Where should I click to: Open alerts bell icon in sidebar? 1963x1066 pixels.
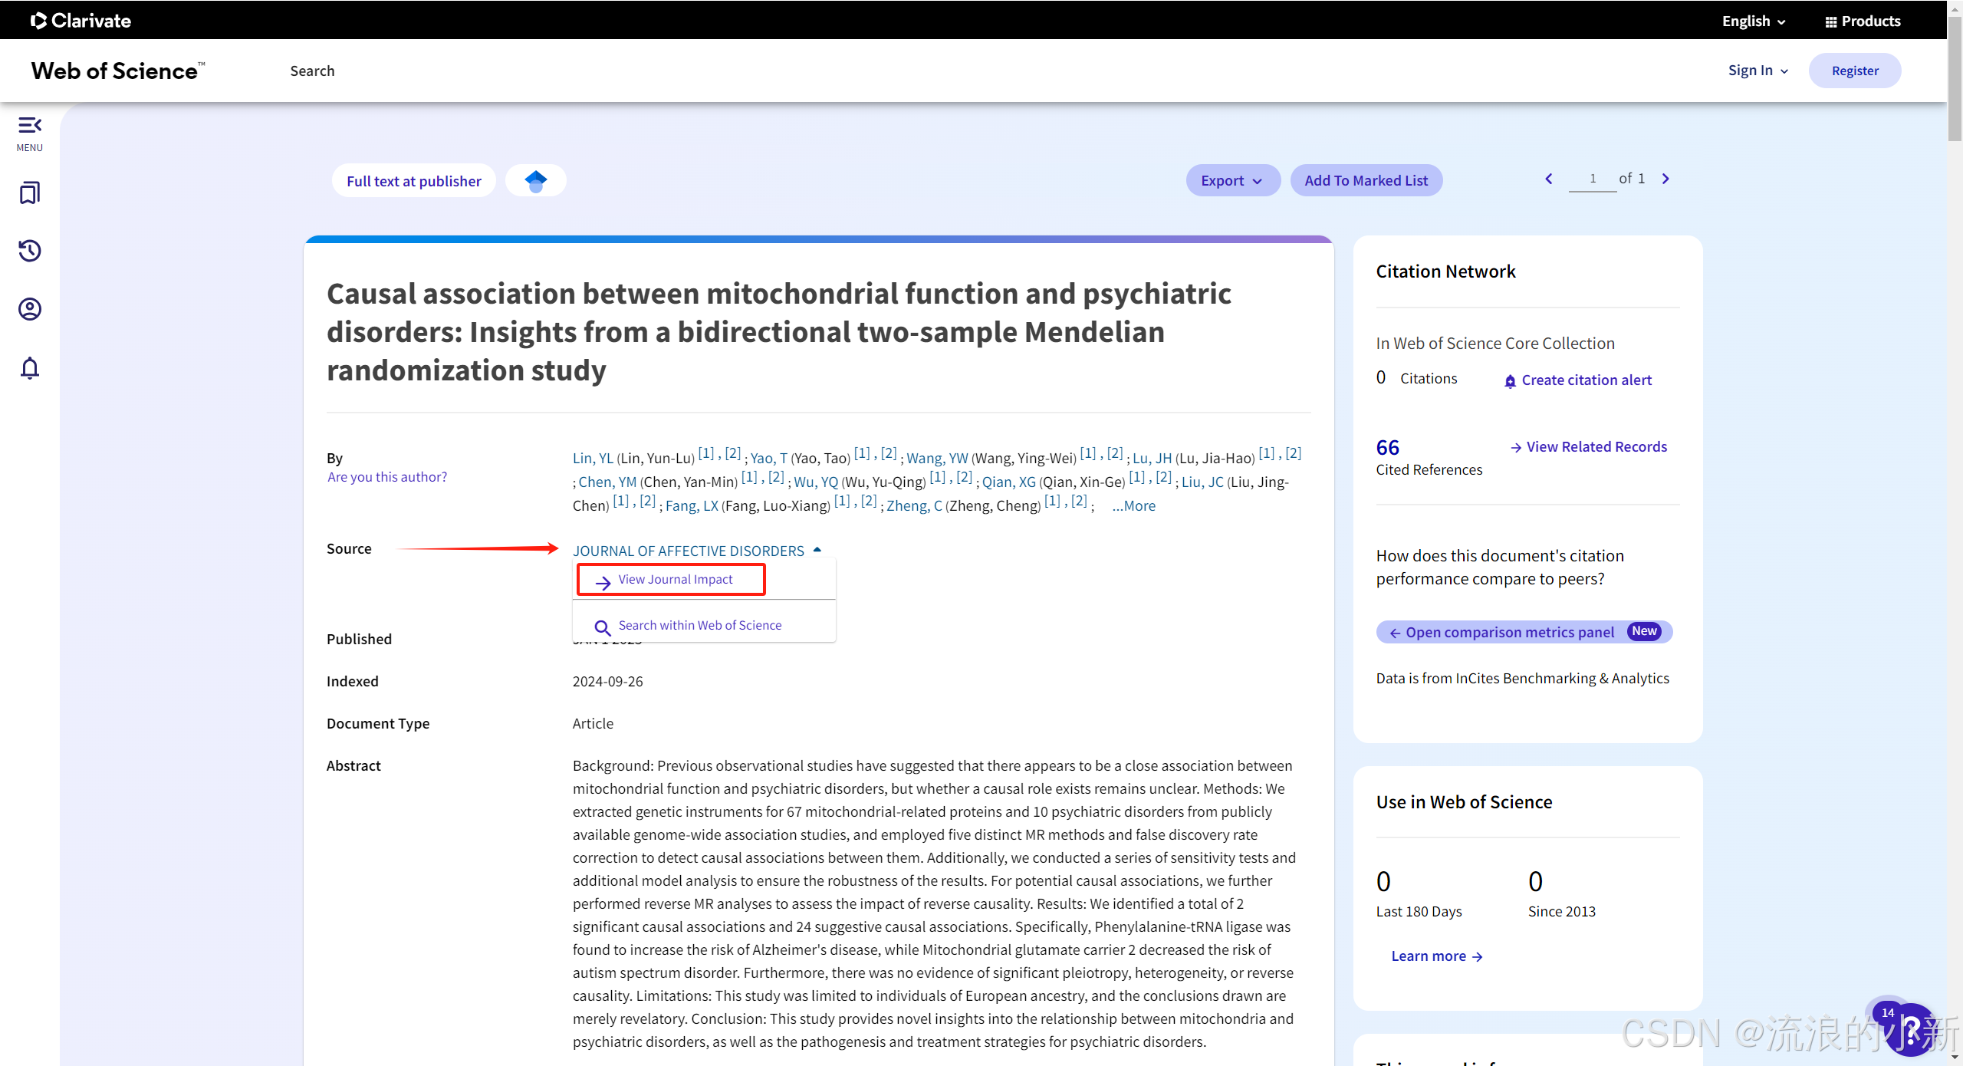pyautogui.click(x=30, y=368)
